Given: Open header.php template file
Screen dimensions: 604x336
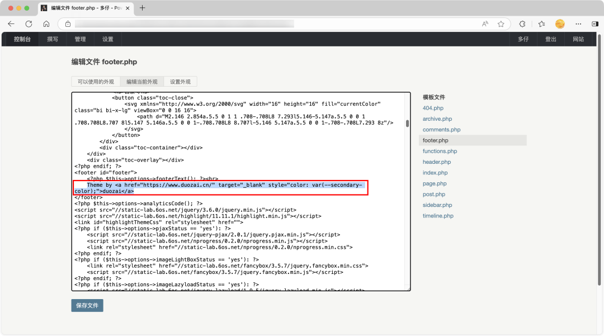Looking at the screenshot, I should point(436,162).
